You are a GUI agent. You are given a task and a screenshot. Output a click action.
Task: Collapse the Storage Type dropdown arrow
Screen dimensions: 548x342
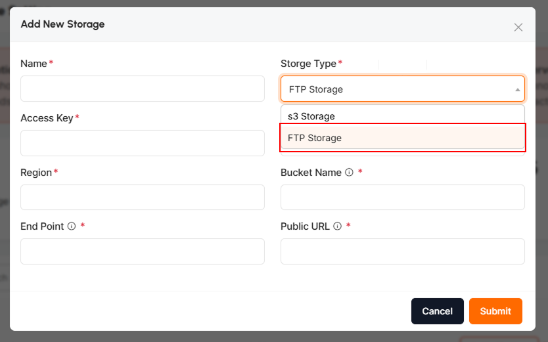pos(517,89)
